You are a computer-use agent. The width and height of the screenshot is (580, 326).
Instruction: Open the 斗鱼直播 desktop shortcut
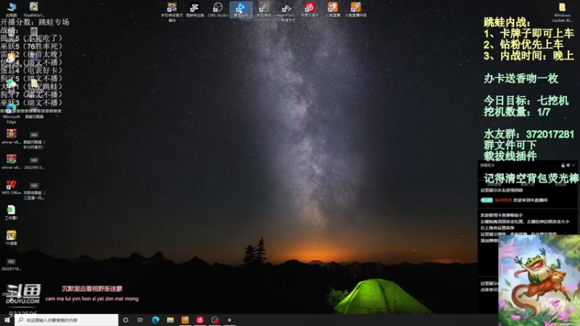(333, 10)
